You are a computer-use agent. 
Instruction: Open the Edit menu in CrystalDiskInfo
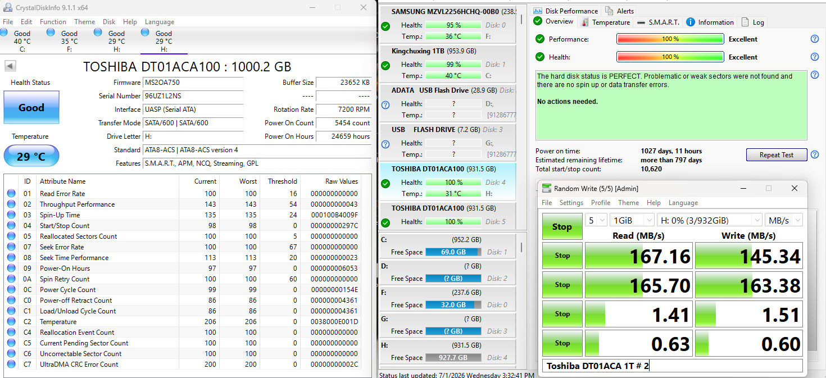click(26, 22)
